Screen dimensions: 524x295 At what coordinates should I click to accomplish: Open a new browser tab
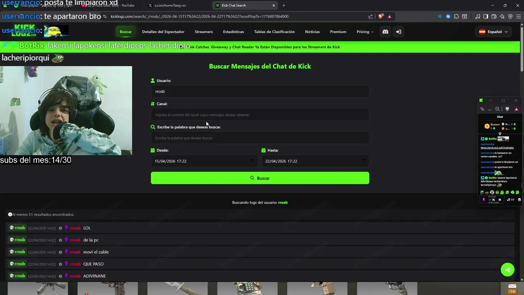coord(284,5)
